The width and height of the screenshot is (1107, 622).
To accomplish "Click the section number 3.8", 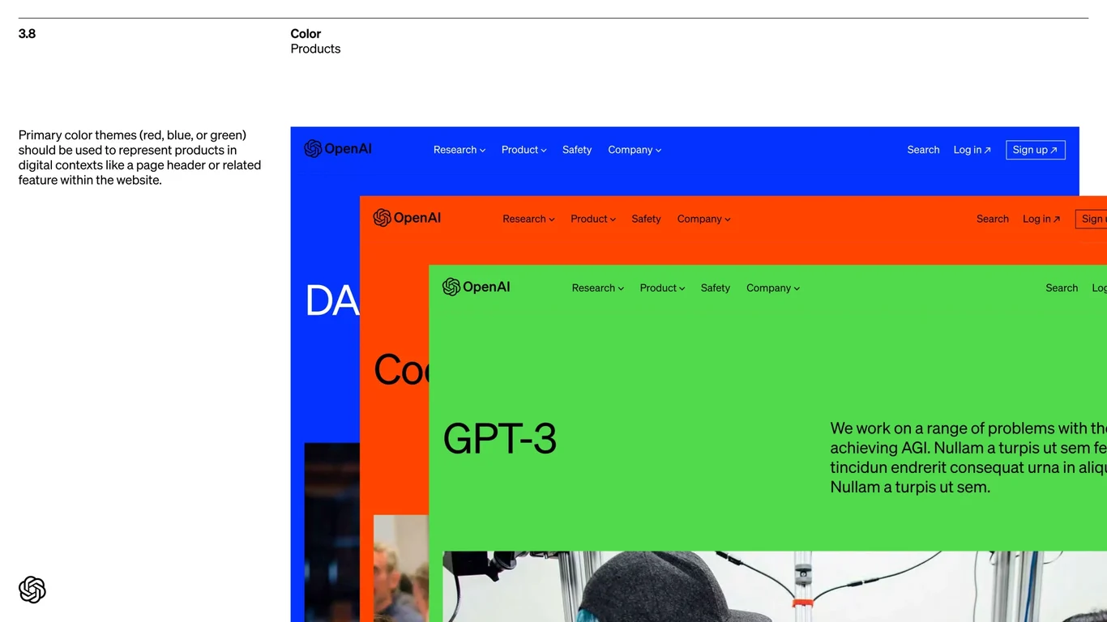I will (x=27, y=33).
